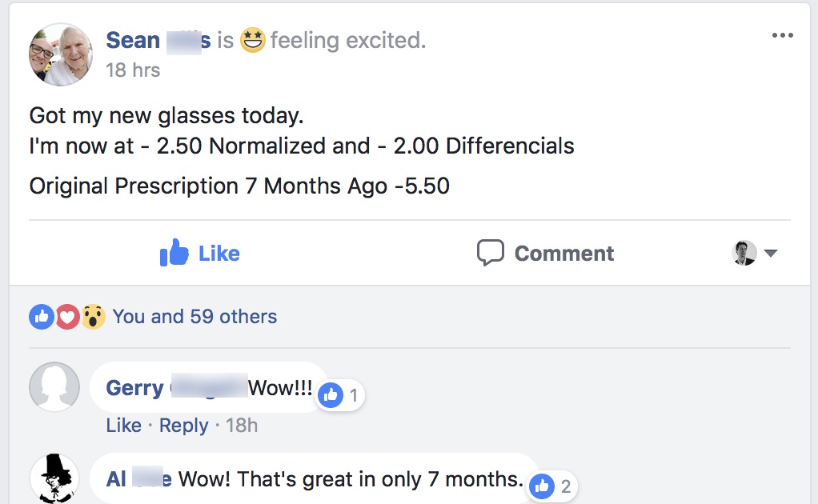Image resolution: width=818 pixels, height=504 pixels.
Task: Open the post options three-dots menu
Action: click(x=782, y=36)
